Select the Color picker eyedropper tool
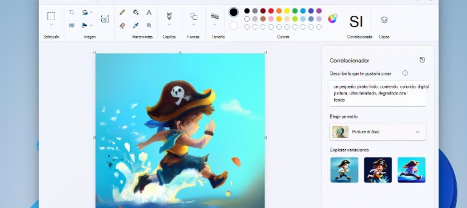This screenshot has width=467, height=208. coord(135,25)
